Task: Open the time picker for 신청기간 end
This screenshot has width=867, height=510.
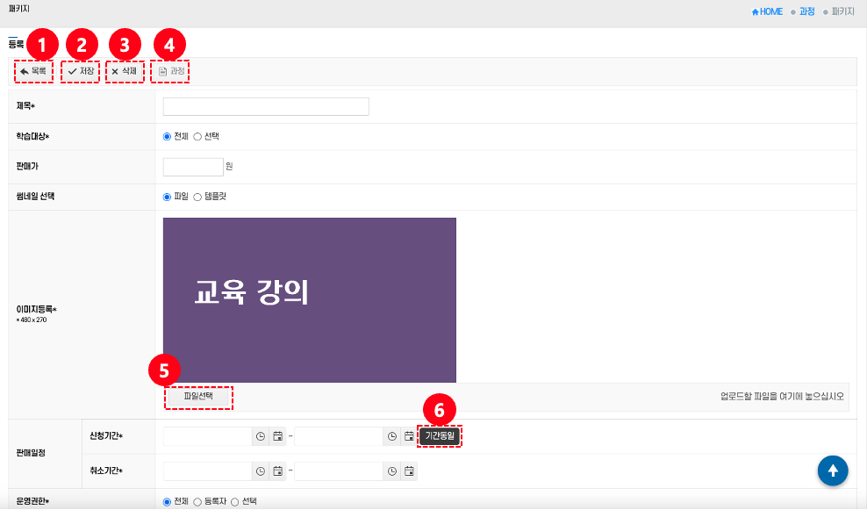Action: pos(391,436)
